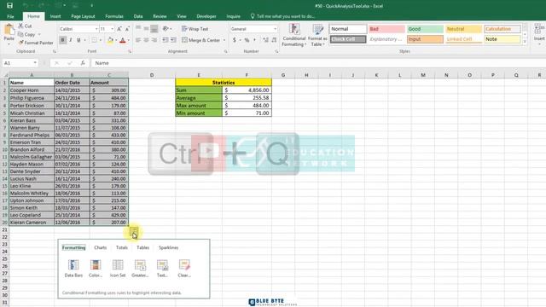Select the Sparklines tab in Quick Analysis
The height and width of the screenshot is (307, 546).
[169, 247]
